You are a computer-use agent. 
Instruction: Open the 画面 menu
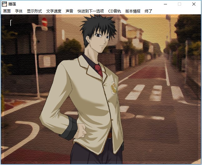coord(7,11)
